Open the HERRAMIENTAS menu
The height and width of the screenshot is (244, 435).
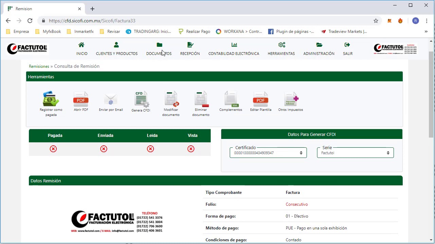pyautogui.click(x=281, y=49)
